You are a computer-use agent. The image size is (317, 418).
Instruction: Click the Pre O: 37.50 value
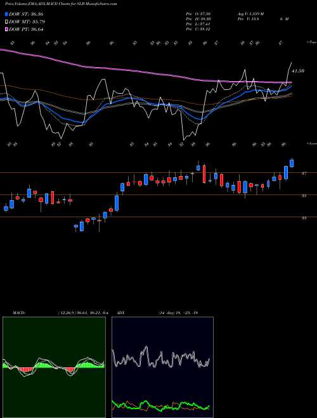click(198, 14)
